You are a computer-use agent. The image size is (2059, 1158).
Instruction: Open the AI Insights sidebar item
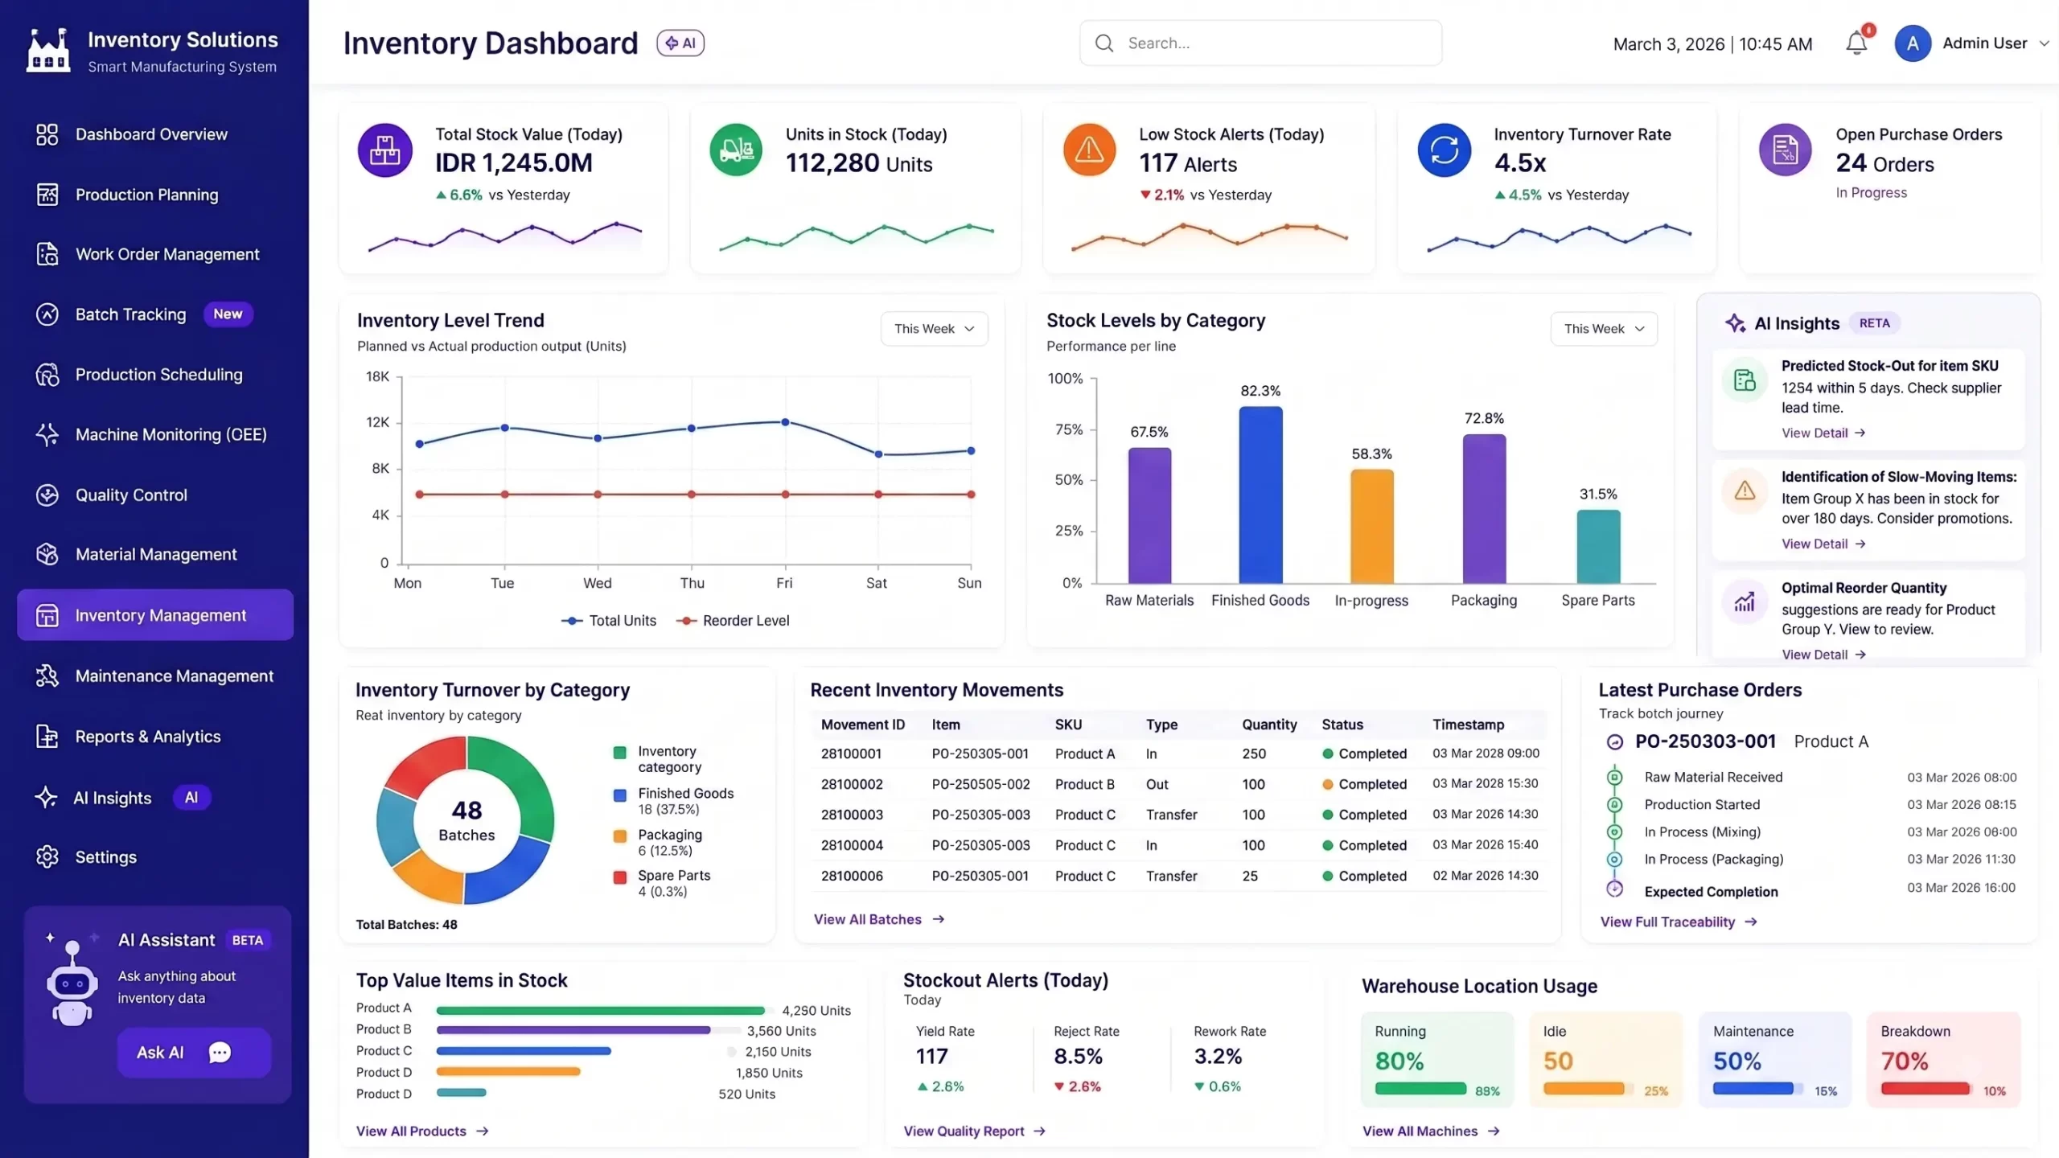coord(155,798)
